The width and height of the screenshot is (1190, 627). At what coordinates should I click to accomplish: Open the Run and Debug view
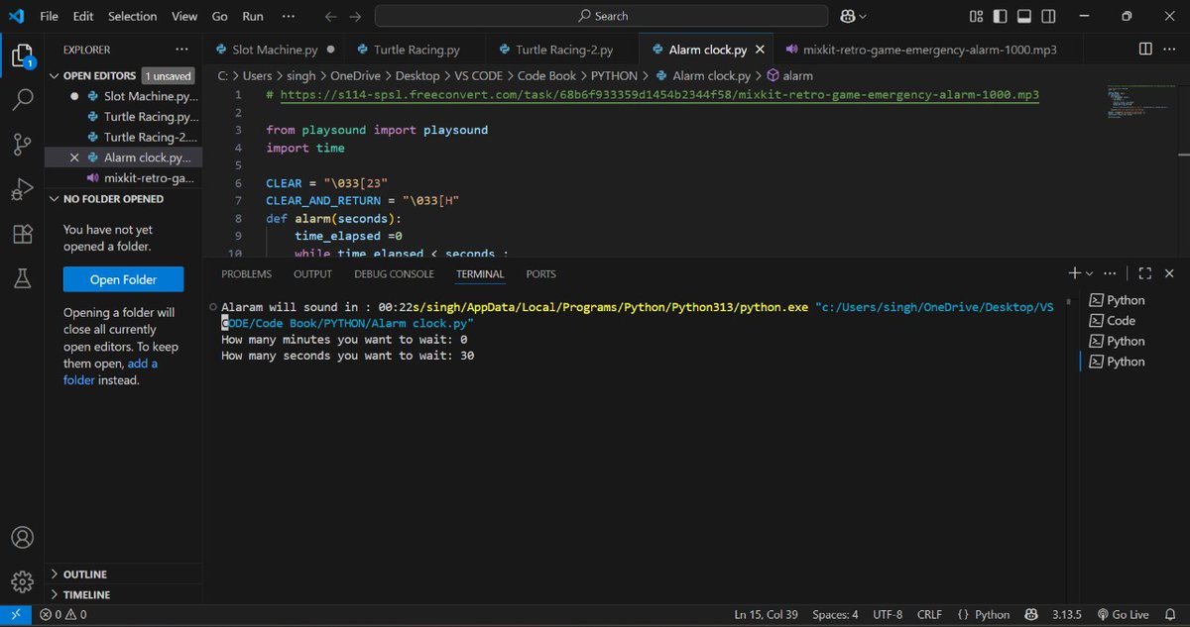22,190
